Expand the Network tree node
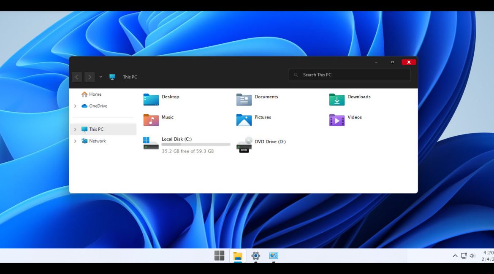 tap(75, 141)
